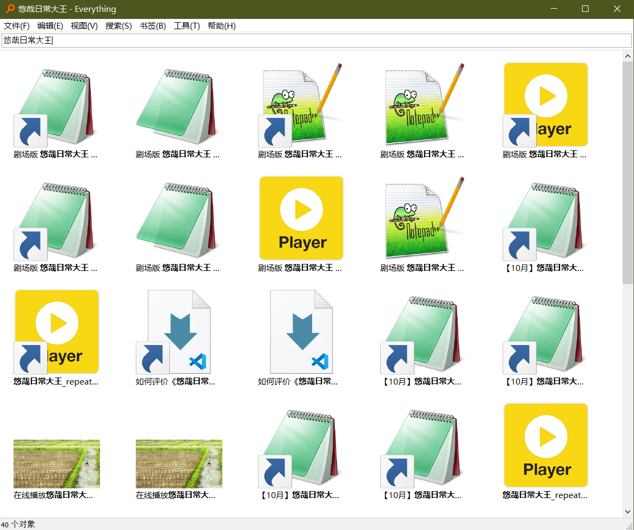
Task: Select the Player shortcut icon labeled 剧场版
Action: pyautogui.click(x=545, y=104)
